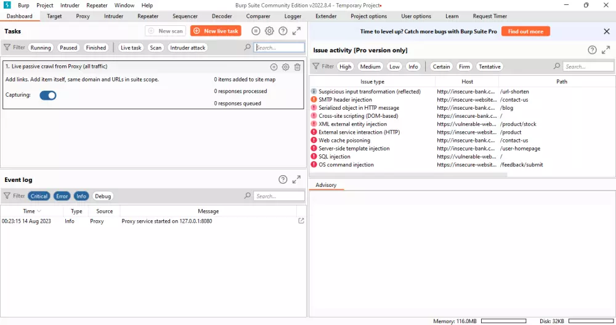Pause the Live passive crawl task
The width and height of the screenshot is (616, 325).
click(x=274, y=67)
